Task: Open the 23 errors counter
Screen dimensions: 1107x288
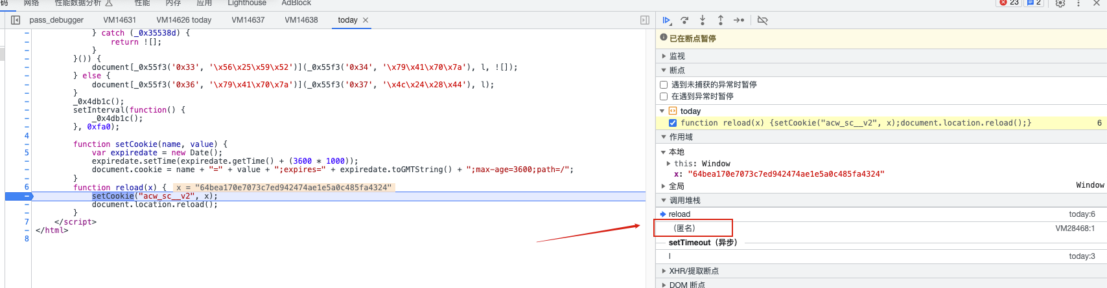Action: pos(1010,3)
